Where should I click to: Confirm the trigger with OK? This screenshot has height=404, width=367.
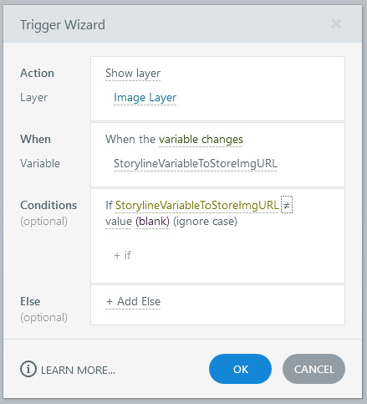click(240, 369)
